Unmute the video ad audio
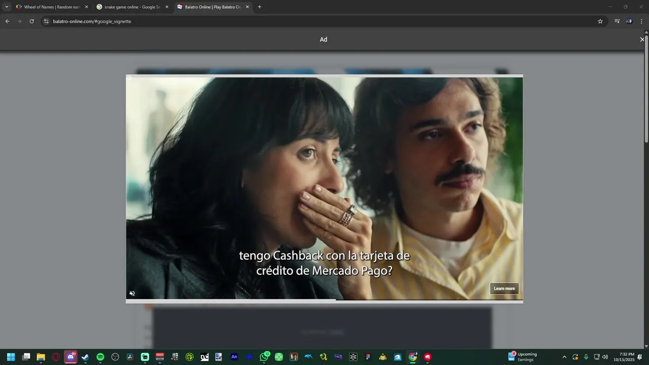This screenshot has height=365, width=649. pyautogui.click(x=132, y=294)
